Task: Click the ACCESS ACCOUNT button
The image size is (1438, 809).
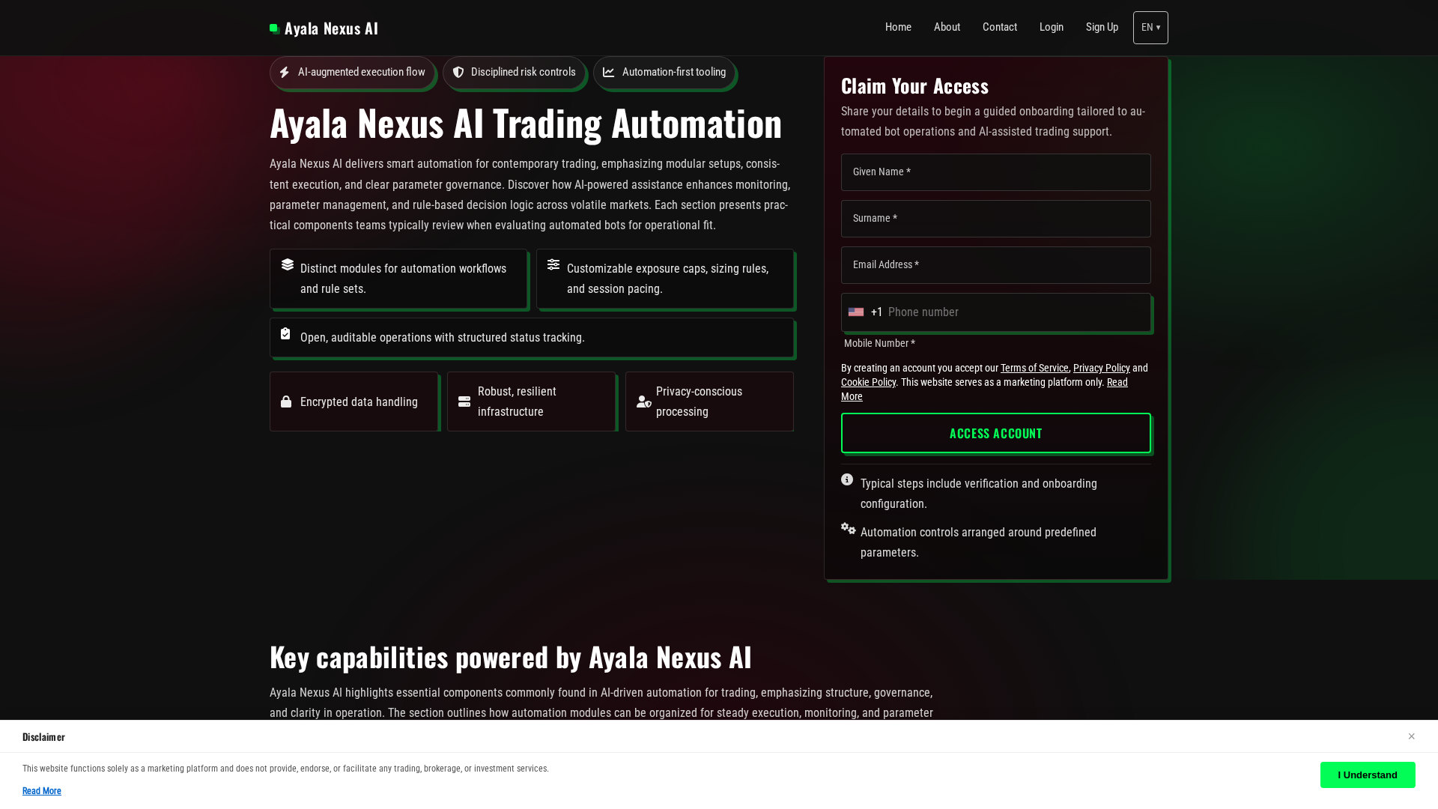Action: 996,433
